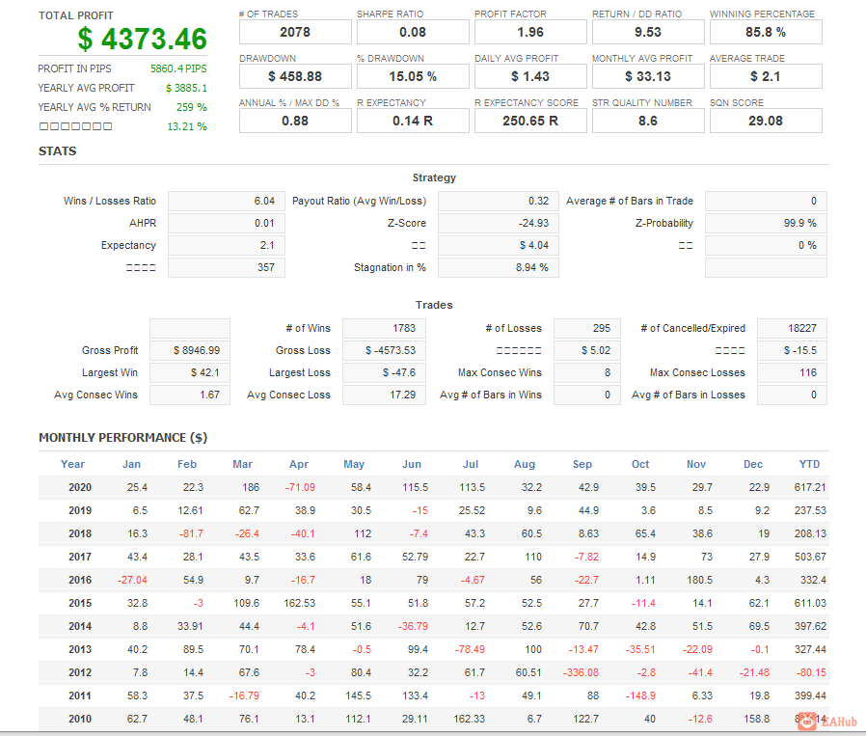Select the 2012 row label
The width and height of the screenshot is (866, 736).
click(x=80, y=672)
